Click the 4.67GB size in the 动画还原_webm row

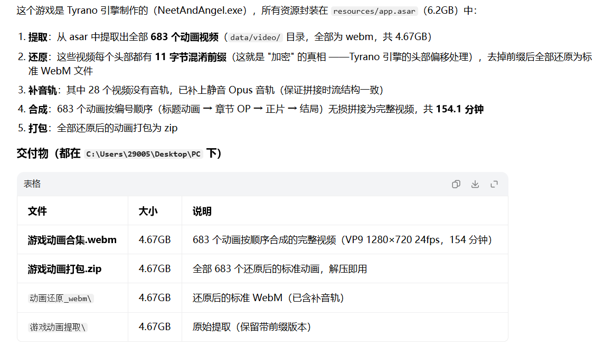point(155,298)
